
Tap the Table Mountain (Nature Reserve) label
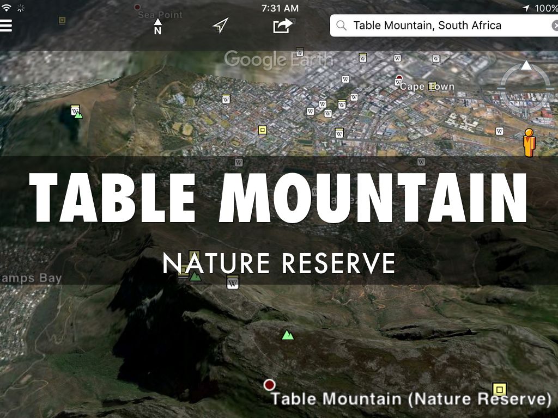point(411,399)
